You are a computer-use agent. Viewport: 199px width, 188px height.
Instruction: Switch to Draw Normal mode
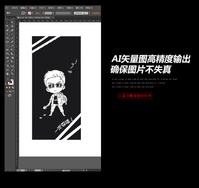(x=7, y=91)
